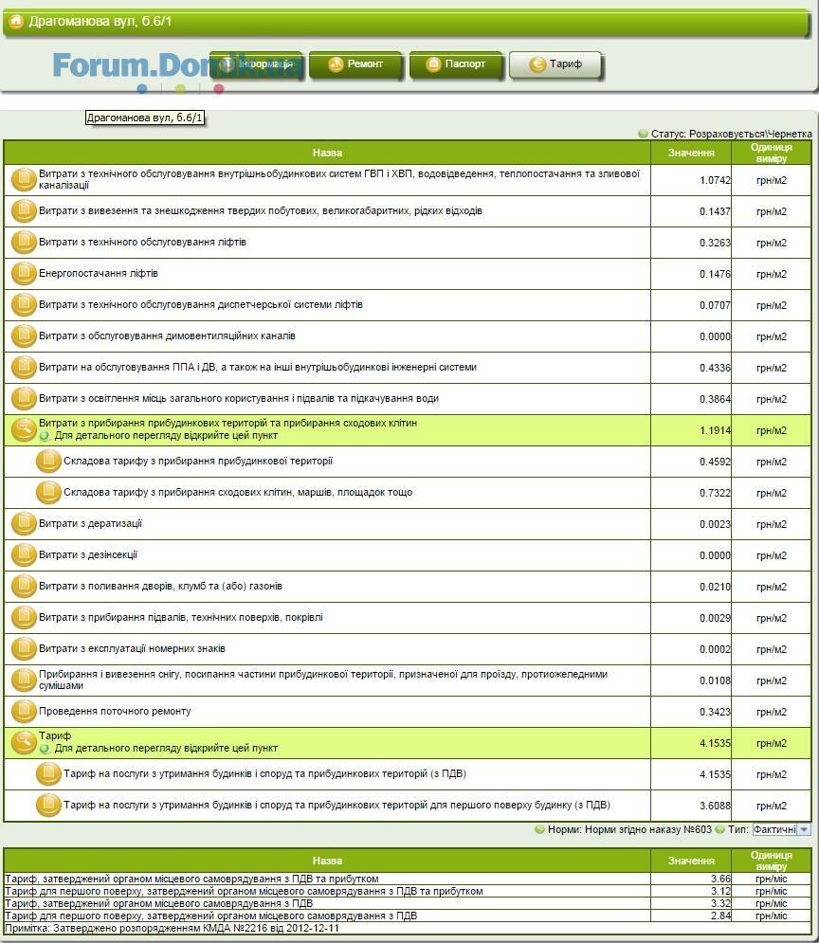Click the approved tariff value 3.66

click(721, 879)
